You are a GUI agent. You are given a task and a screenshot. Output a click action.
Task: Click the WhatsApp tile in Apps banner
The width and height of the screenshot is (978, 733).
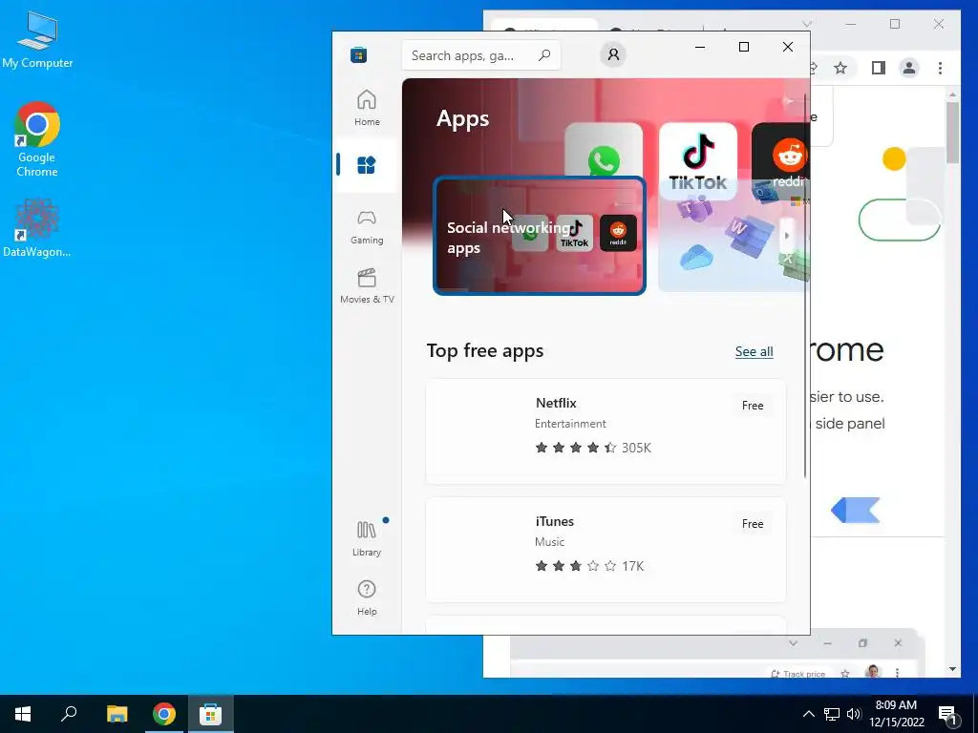604,150
